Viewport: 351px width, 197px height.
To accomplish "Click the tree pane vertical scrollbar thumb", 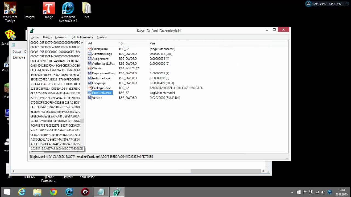I will click(83, 121).
